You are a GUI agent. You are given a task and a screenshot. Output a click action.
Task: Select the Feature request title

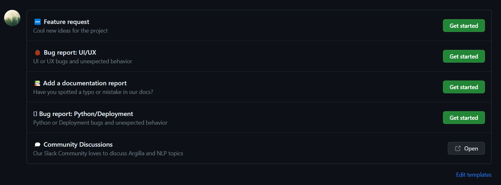pyautogui.click(x=66, y=22)
